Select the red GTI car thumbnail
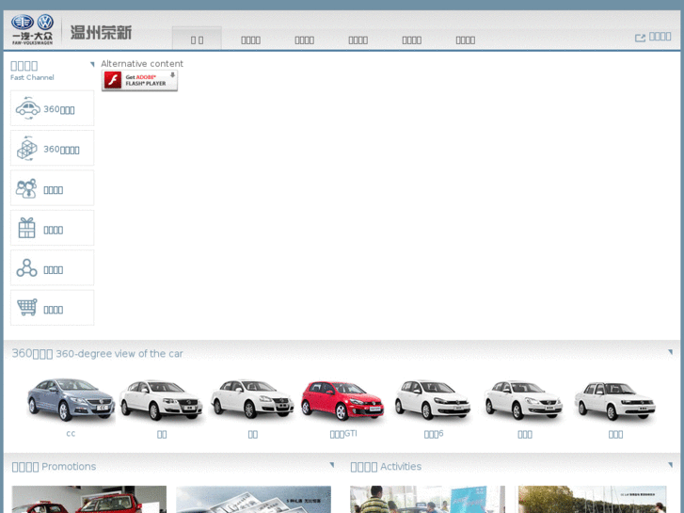 click(342, 400)
